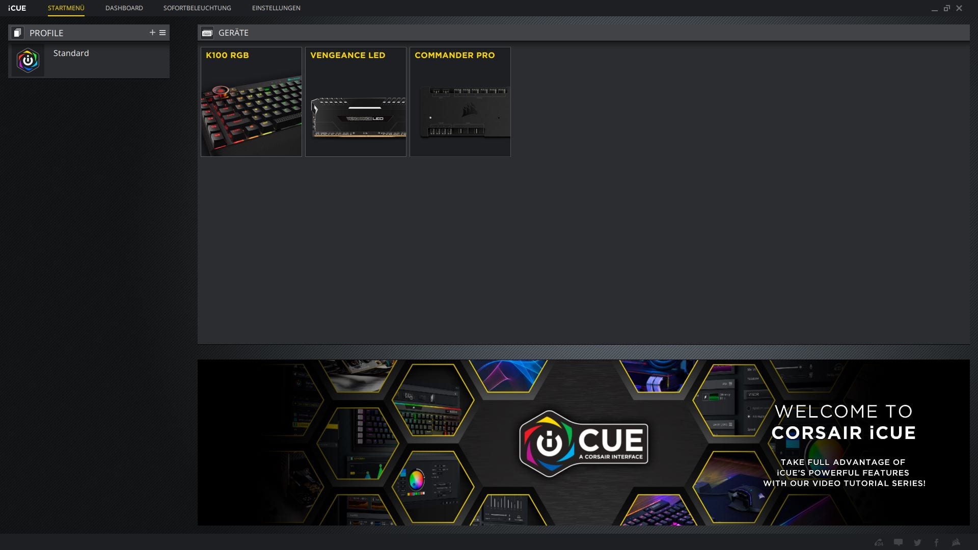Click the Geräte keyboard header icon
This screenshot has height=550, width=978.
pyautogui.click(x=207, y=33)
